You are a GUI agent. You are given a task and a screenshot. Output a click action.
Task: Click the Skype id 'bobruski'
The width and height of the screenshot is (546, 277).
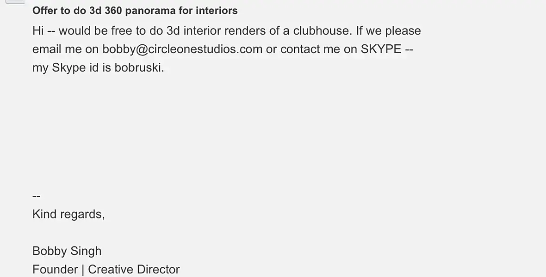tap(138, 68)
